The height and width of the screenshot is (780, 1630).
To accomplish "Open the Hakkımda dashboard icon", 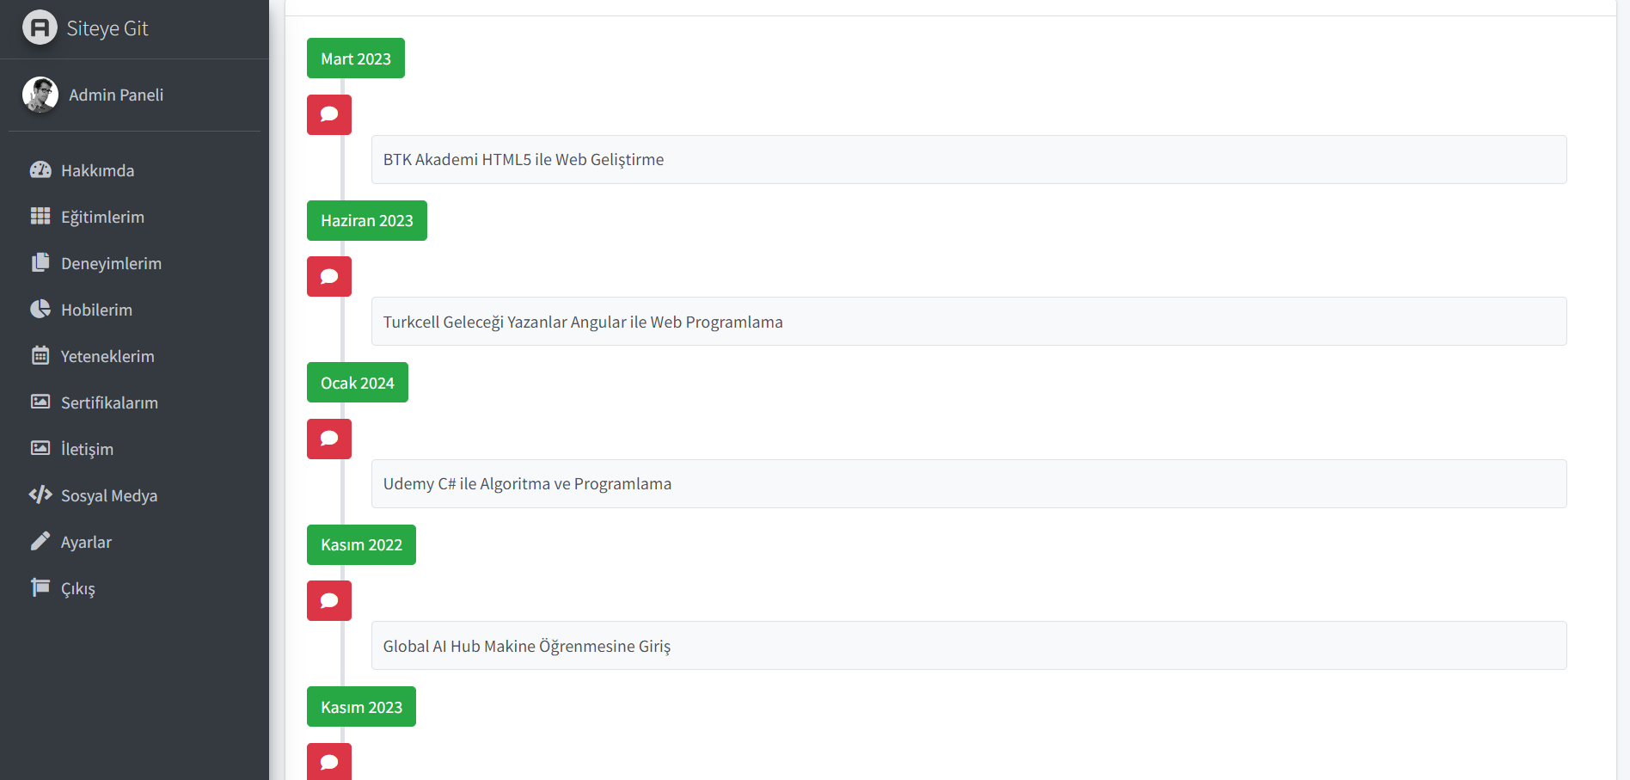I will point(40,169).
